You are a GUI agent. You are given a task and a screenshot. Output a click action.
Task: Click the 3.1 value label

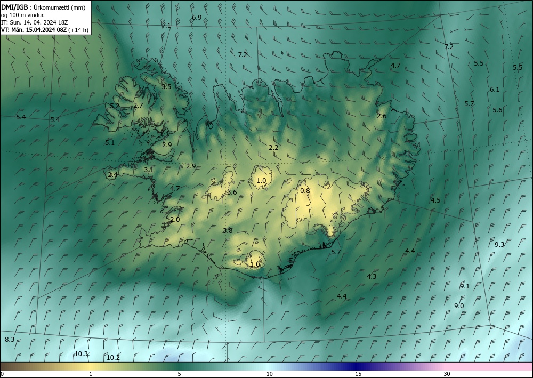tap(149, 170)
